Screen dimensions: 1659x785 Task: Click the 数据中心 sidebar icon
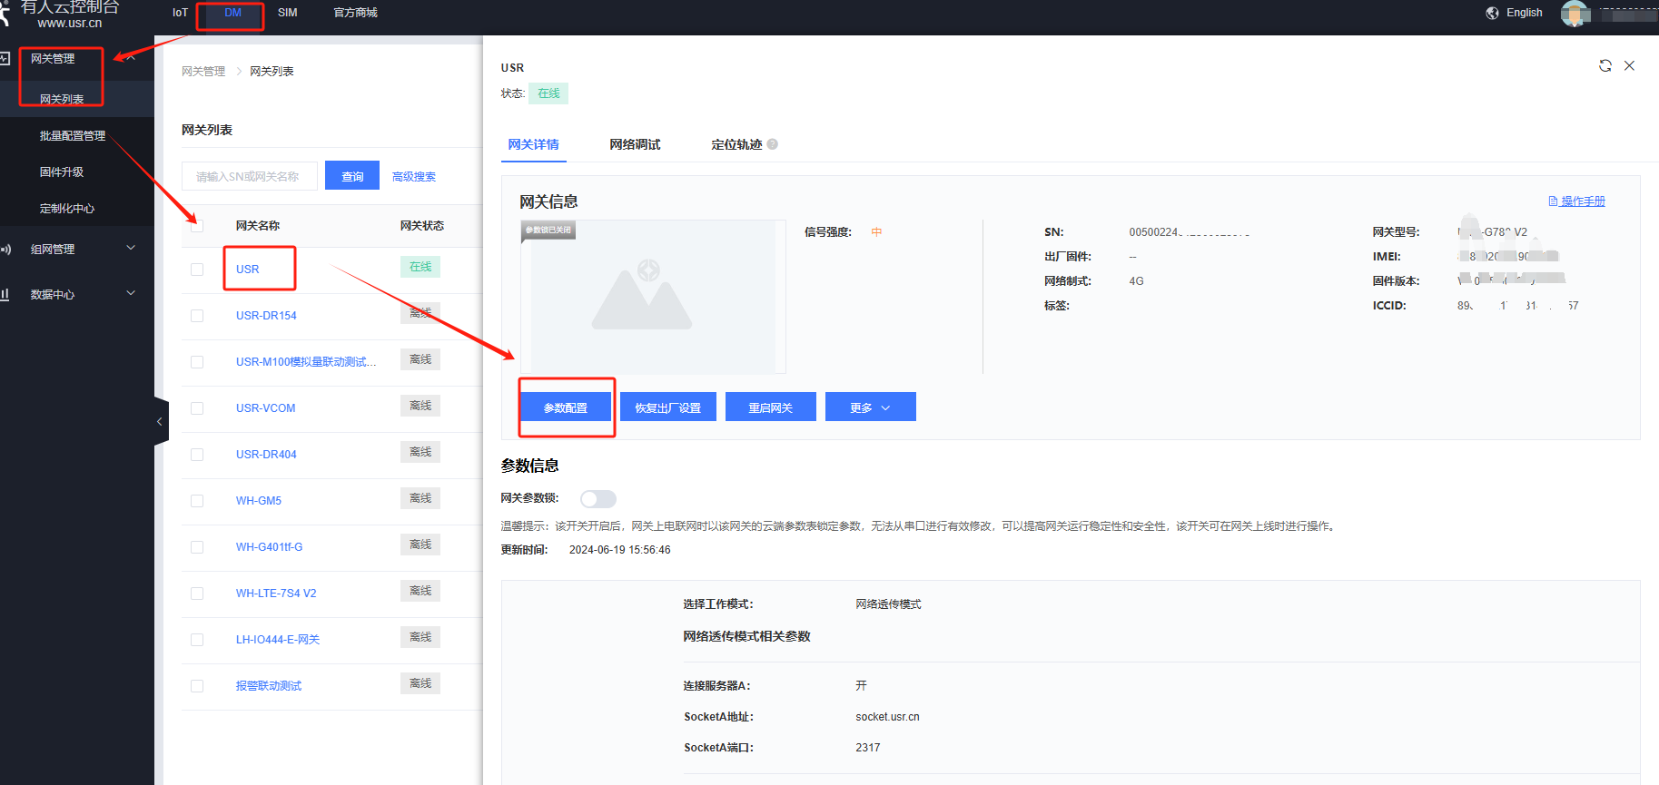(x=5, y=294)
